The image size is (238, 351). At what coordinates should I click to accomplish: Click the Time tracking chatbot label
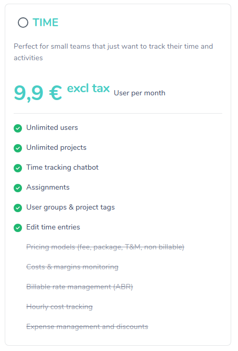click(62, 168)
